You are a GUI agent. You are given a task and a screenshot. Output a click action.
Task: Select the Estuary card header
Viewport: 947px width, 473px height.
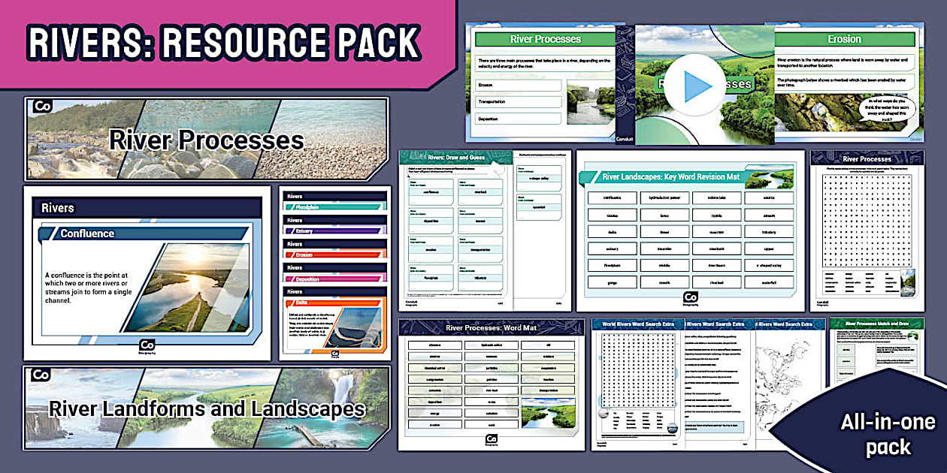(335, 229)
